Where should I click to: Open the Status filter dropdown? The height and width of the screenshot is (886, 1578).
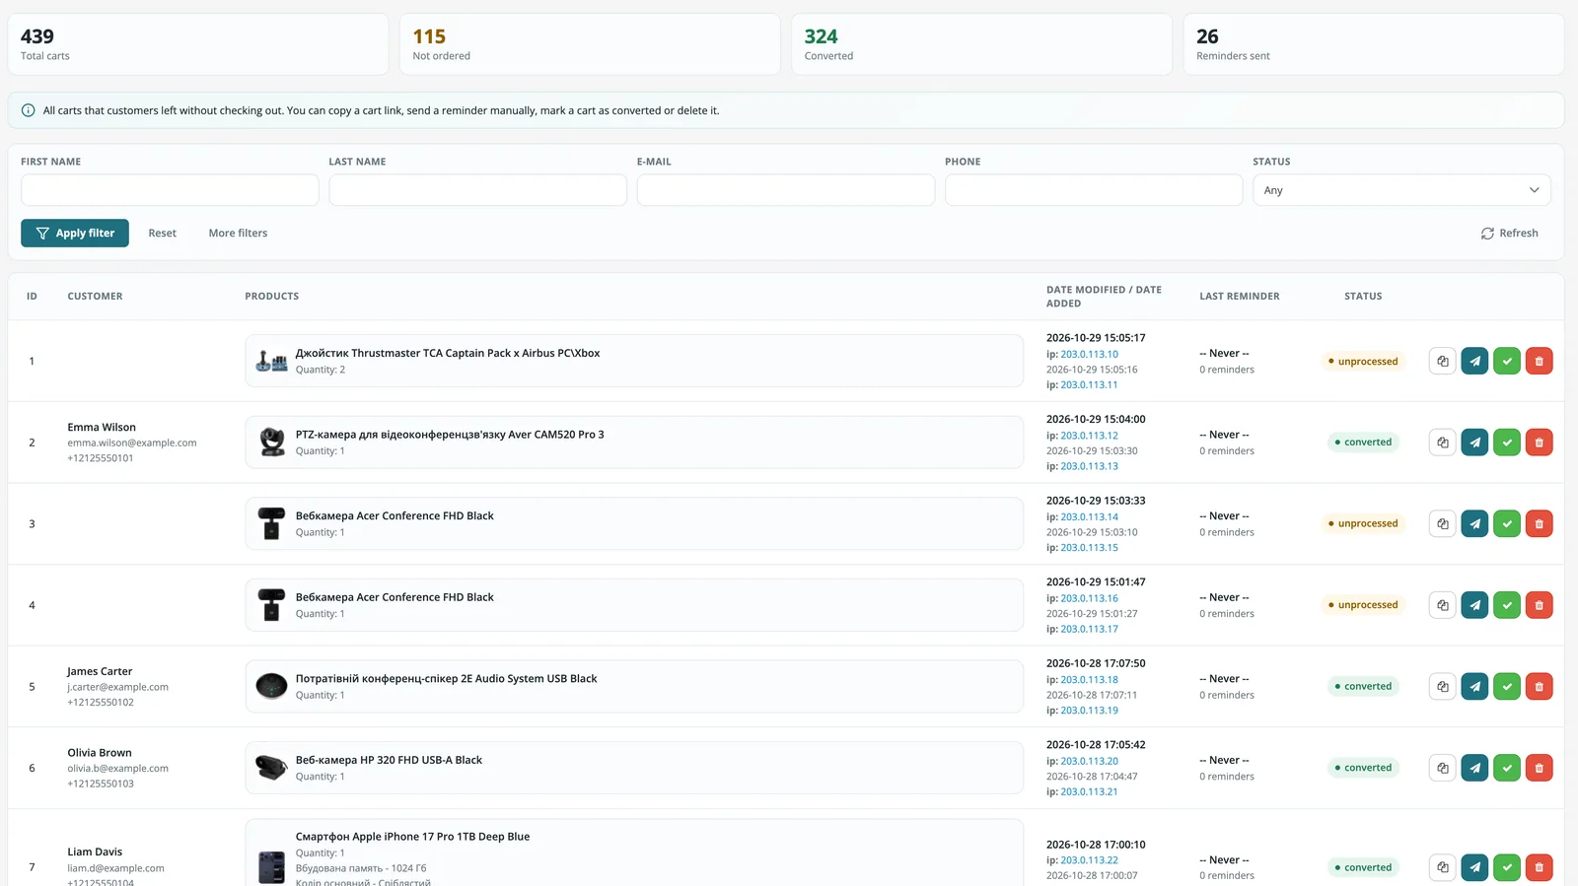(1401, 190)
